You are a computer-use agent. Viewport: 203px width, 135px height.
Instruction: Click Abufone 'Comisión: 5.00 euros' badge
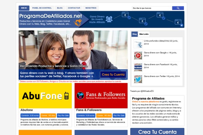pos(30,115)
